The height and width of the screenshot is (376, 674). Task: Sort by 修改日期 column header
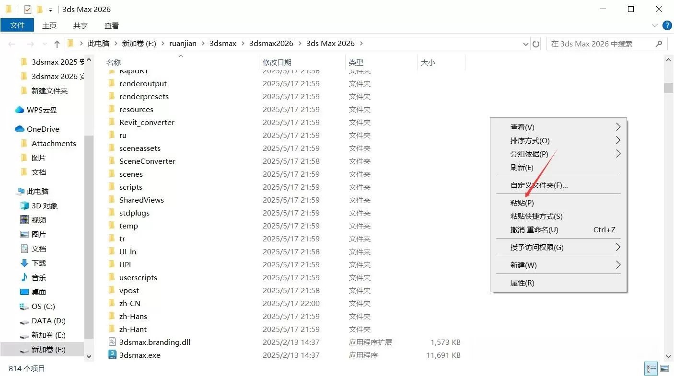pyautogui.click(x=277, y=62)
